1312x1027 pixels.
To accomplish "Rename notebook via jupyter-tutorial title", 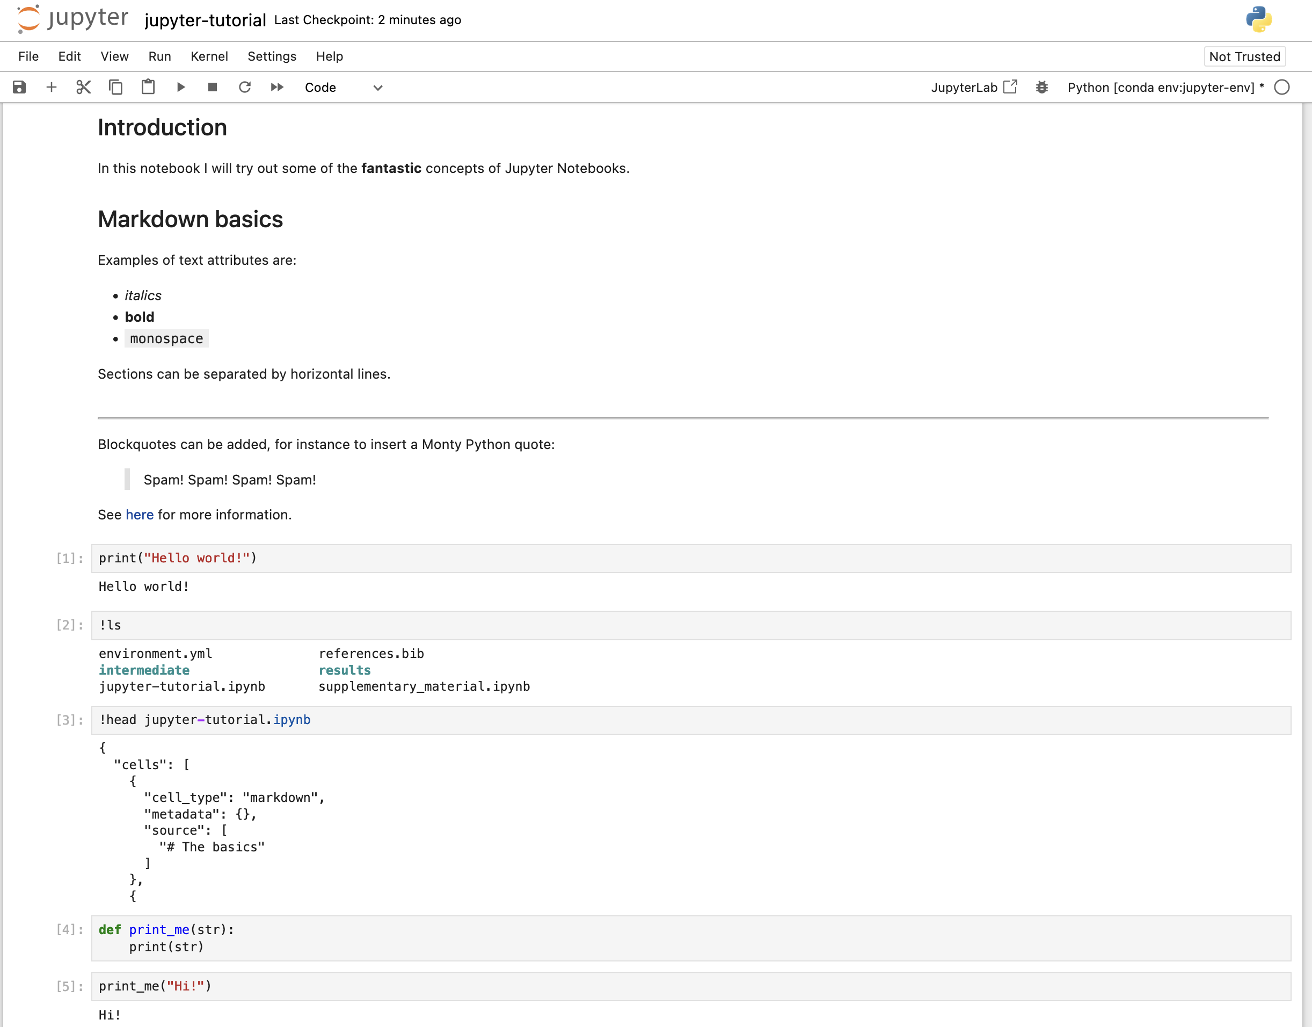I will (x=205, y=20).
